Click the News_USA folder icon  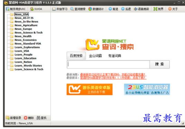pyautogui.click(x=12, y=15)
